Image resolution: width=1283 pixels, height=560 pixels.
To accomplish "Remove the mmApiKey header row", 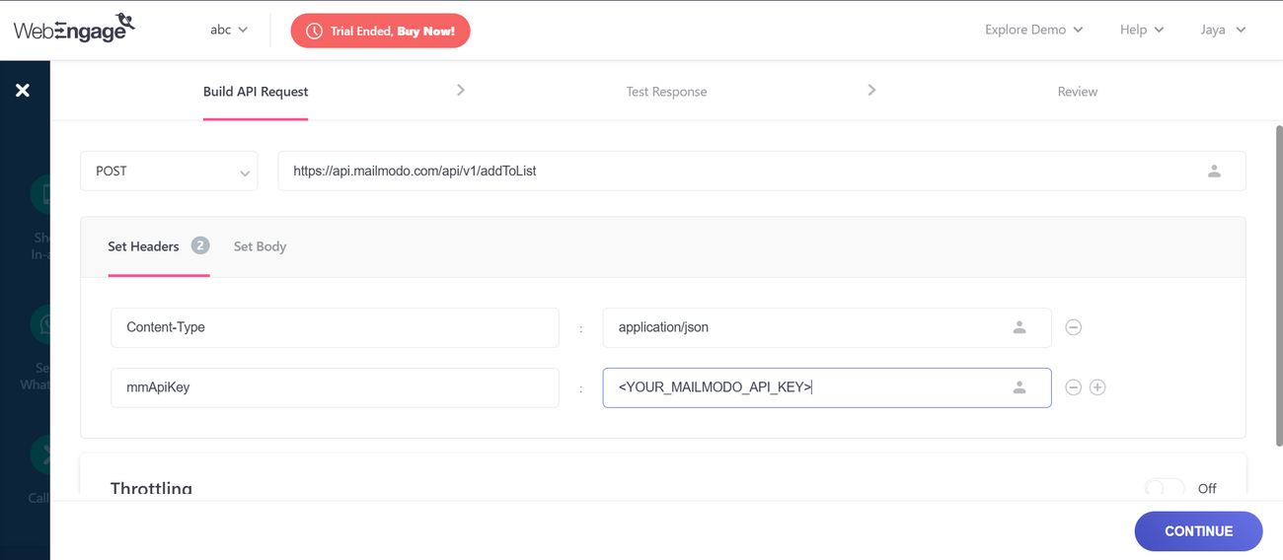I will pyautogui.click(x=1074, y=387).
